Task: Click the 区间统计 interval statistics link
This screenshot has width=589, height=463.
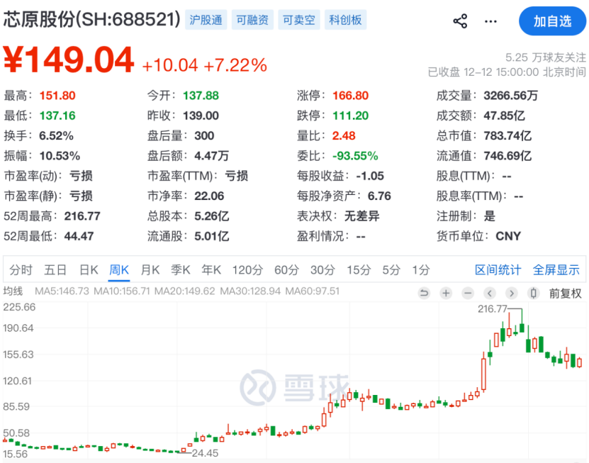Action: [499, 269]
